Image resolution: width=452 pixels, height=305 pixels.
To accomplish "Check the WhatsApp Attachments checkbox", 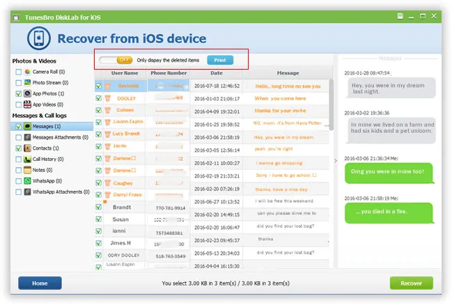I will coord(18,191).
